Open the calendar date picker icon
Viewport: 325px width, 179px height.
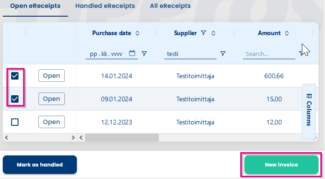pyautogui.click(x=132, y=53)
